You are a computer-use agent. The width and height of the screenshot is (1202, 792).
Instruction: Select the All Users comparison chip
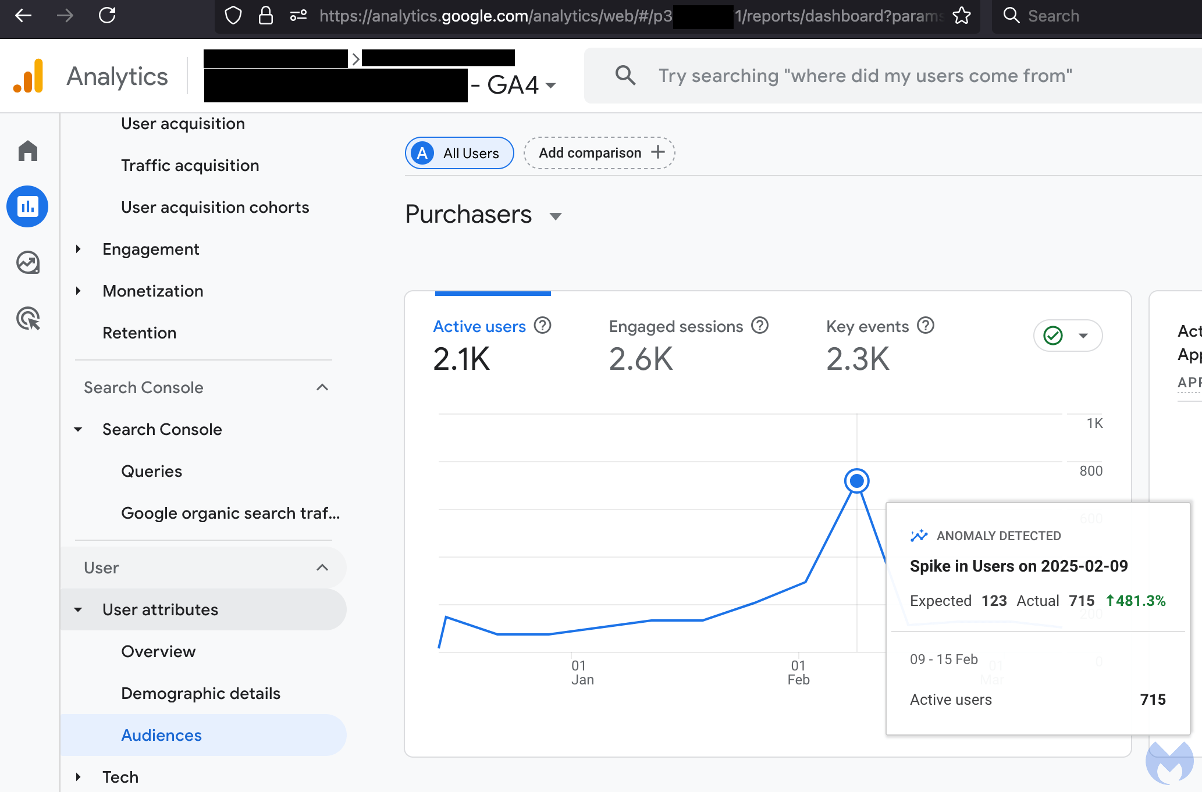click(459, 153)
